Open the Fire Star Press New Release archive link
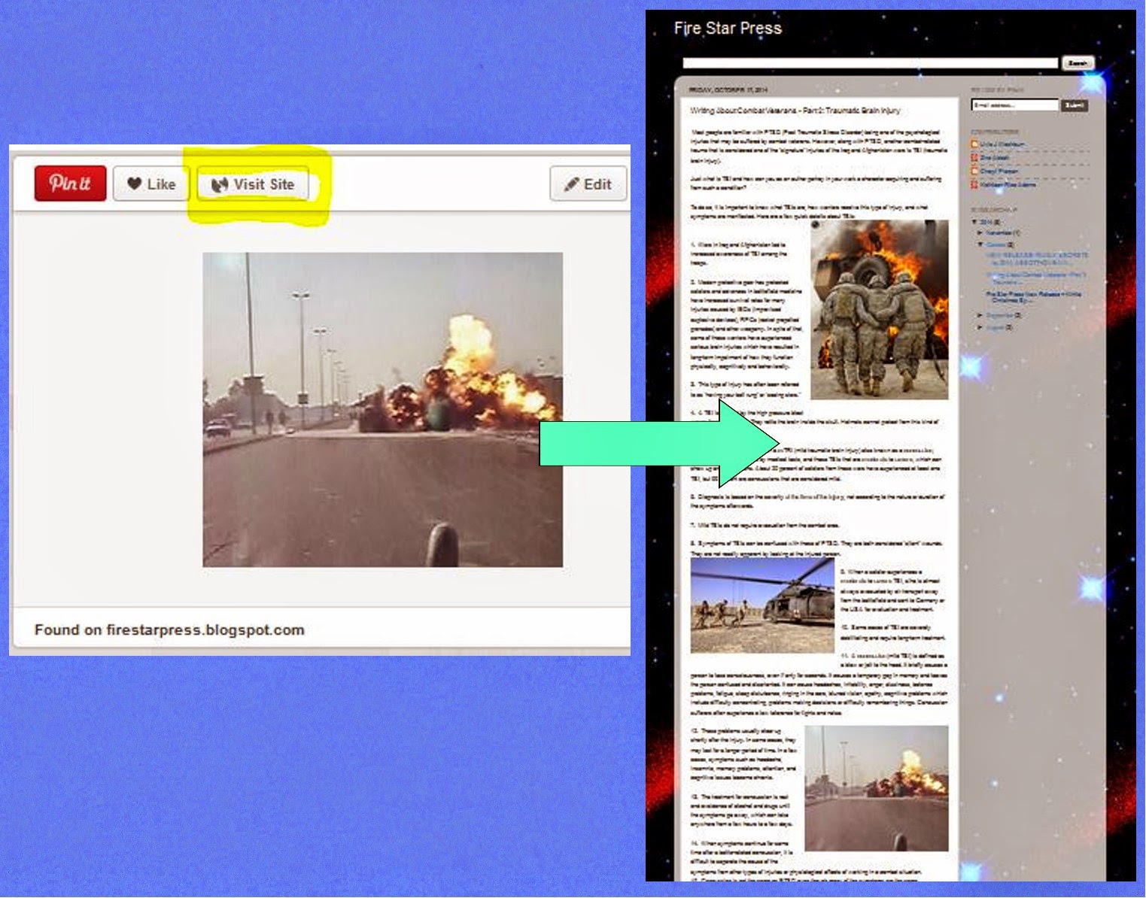The image size is (1146, 898). [x=1034, y=297]
